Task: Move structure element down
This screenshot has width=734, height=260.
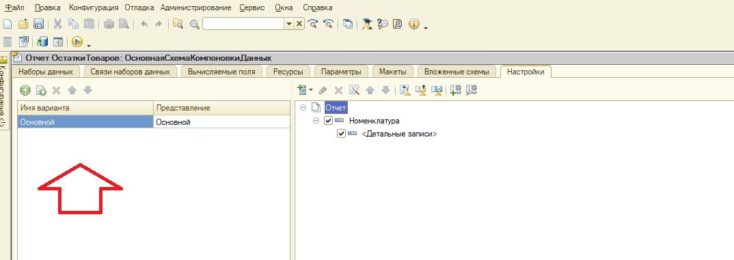Action: coord(385,90)
